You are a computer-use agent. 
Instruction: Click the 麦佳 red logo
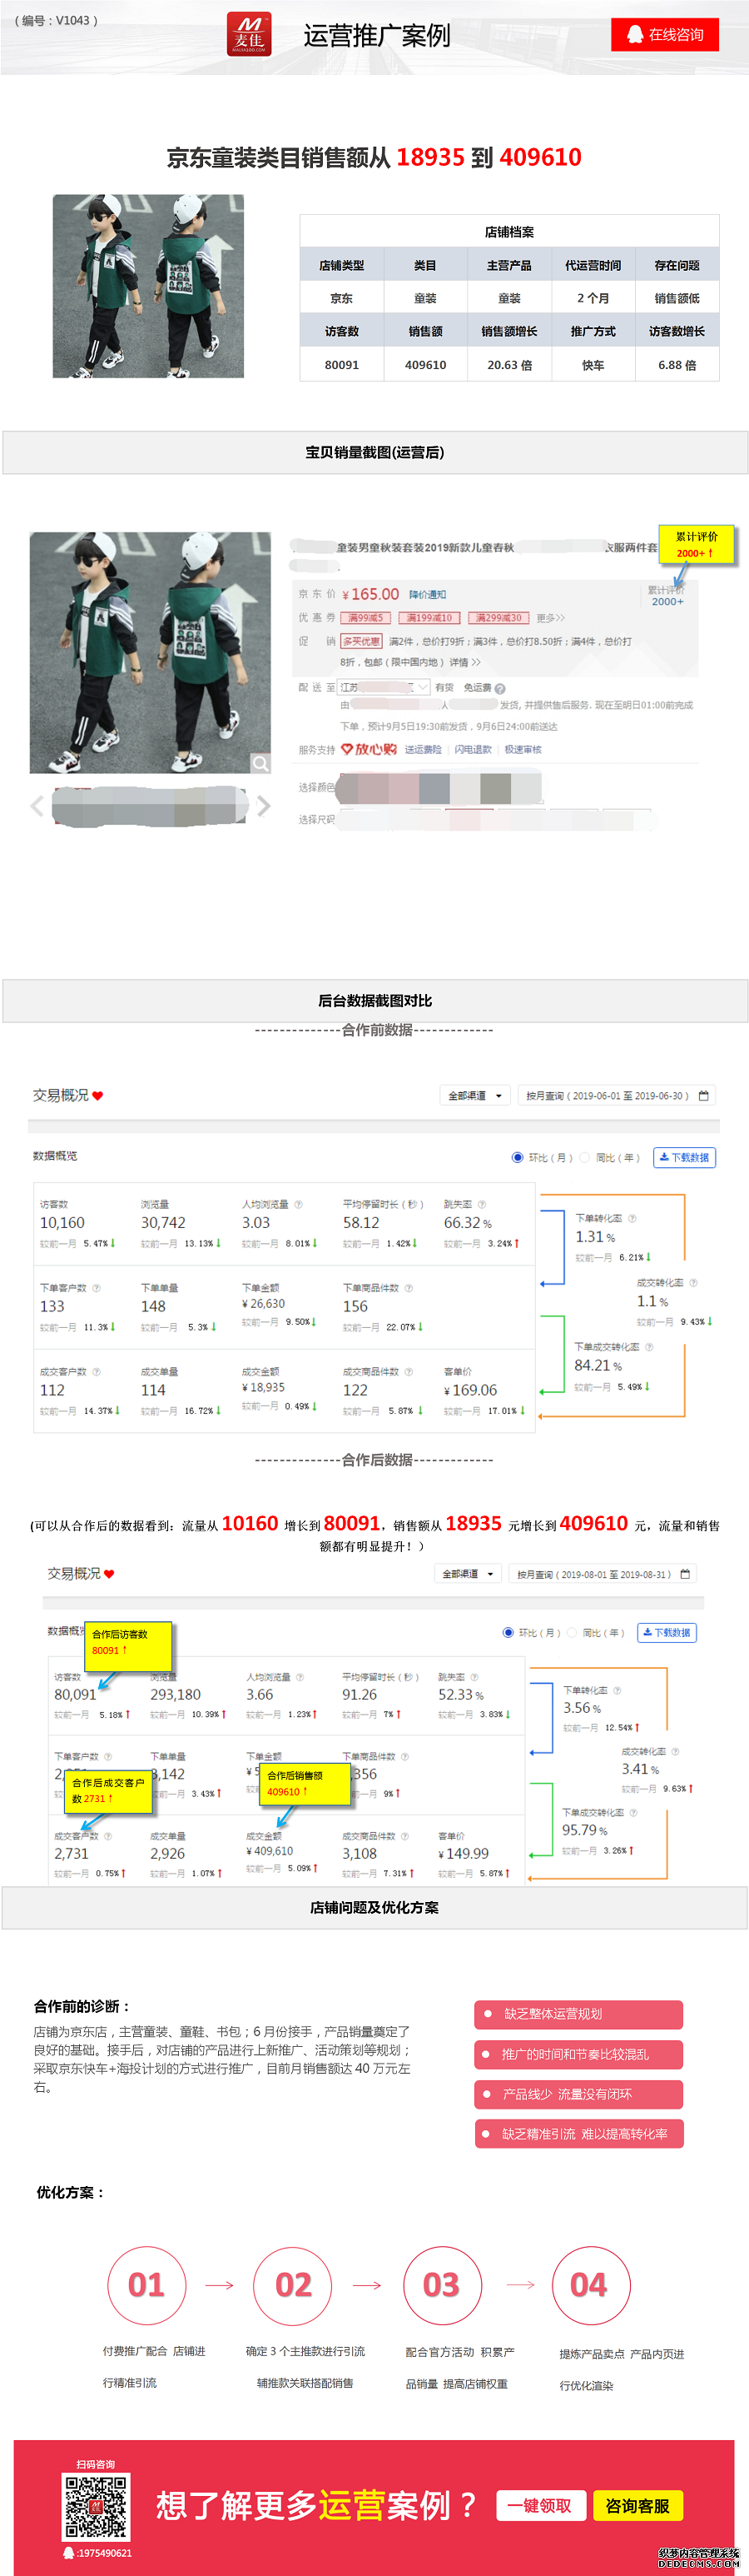coord(249,34)
